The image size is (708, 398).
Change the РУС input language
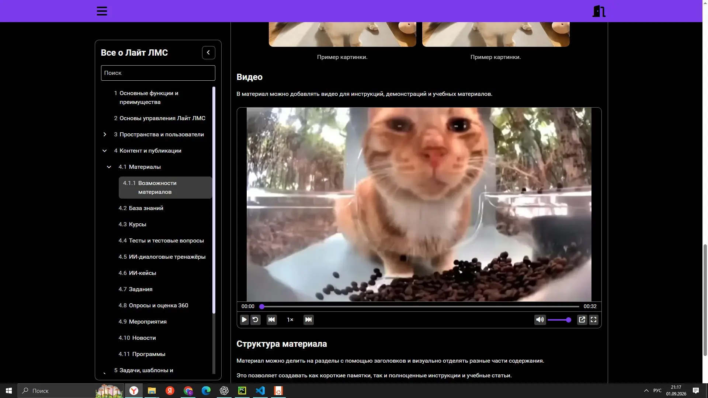click(x=657, y=391)
